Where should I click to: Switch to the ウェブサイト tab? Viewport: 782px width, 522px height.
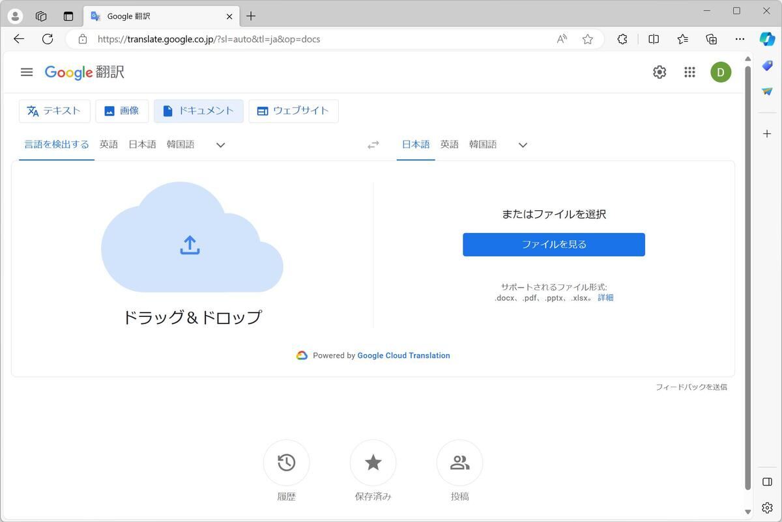tap(293, 111)
